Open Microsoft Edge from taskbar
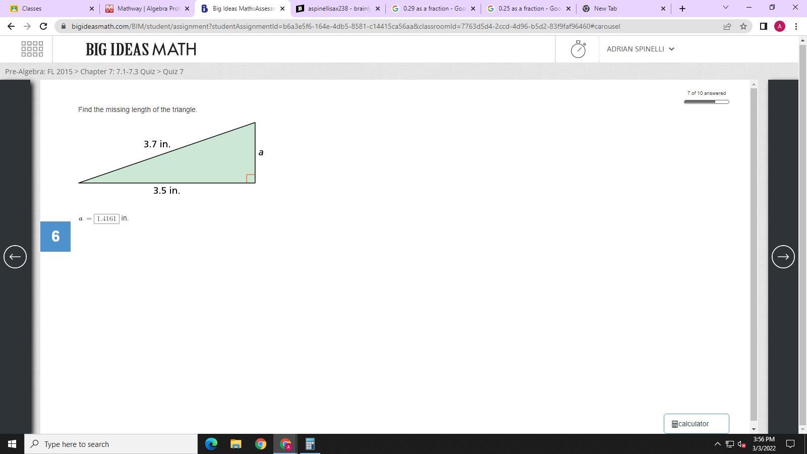This screenshot has height=454, width=807. [x=211, y=444]
